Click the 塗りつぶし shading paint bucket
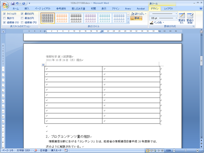The height and width of the screenshot is (153, 204). pos(137,14)
